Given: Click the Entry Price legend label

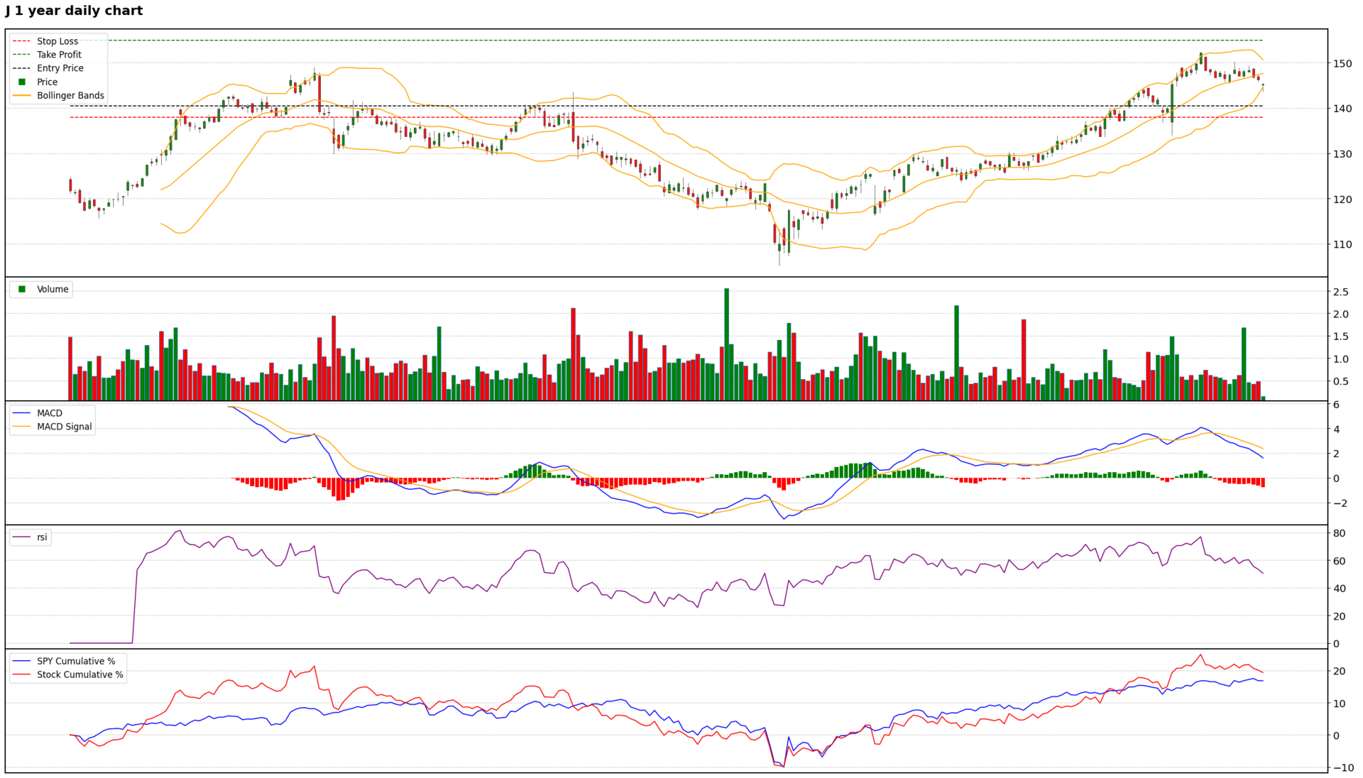Looking at the screenshot, I should pos(60,68).
